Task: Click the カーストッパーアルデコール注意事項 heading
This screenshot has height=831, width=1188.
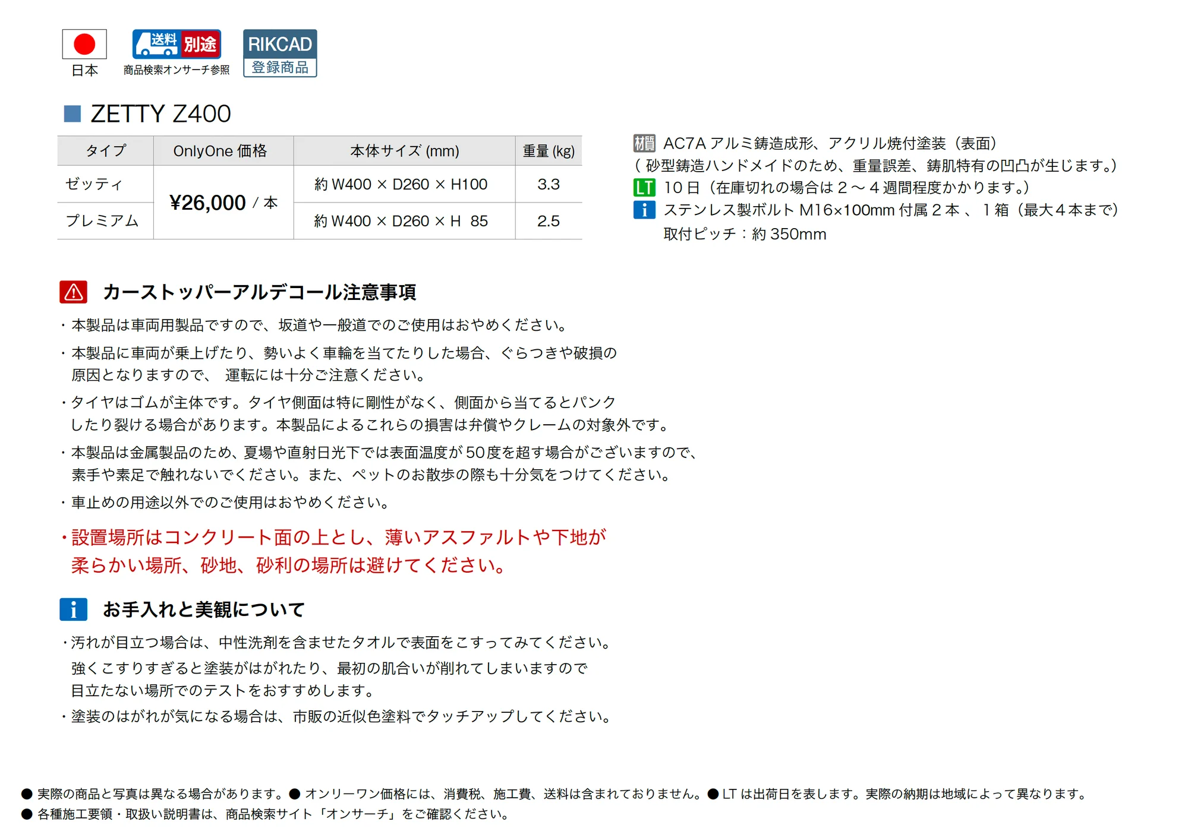Action: point(259,292)
